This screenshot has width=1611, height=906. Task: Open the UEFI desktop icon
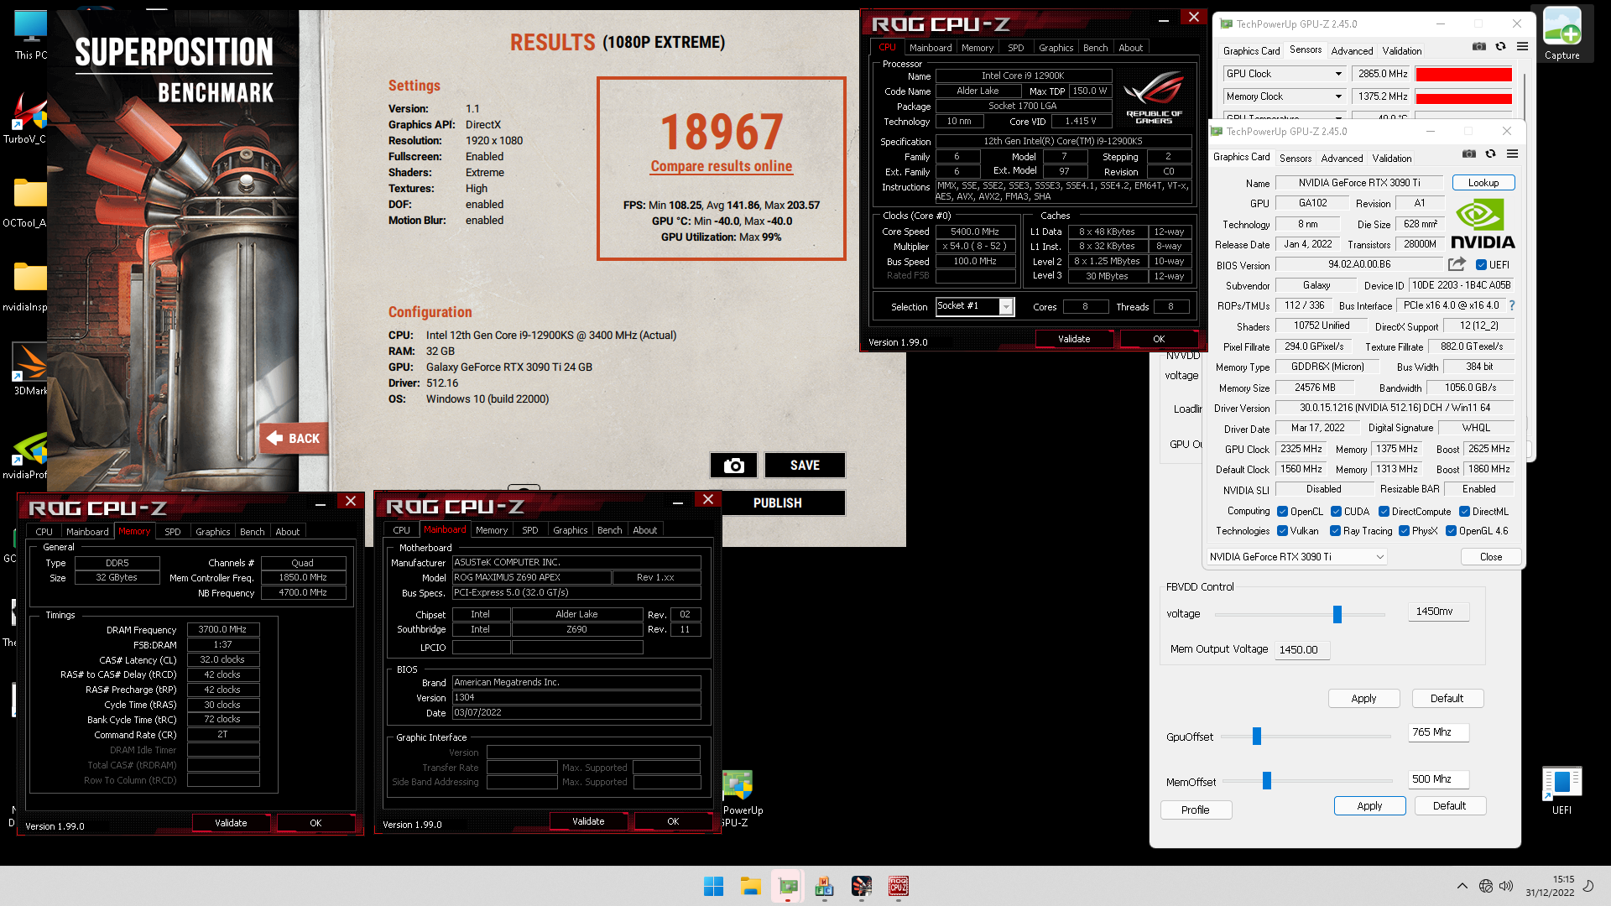pos(1561,790)
